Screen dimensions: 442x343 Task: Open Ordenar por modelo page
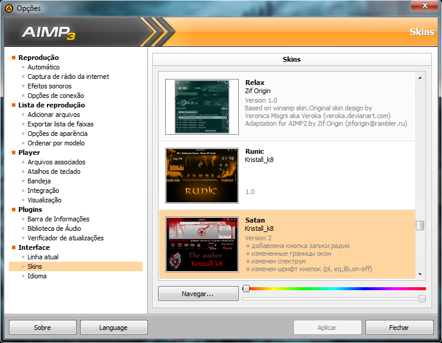point(56,143)
